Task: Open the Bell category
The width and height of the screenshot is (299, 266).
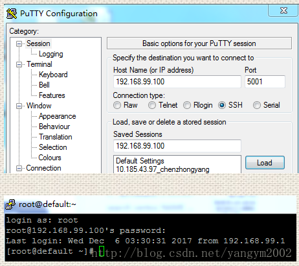Action: point(44,85)
